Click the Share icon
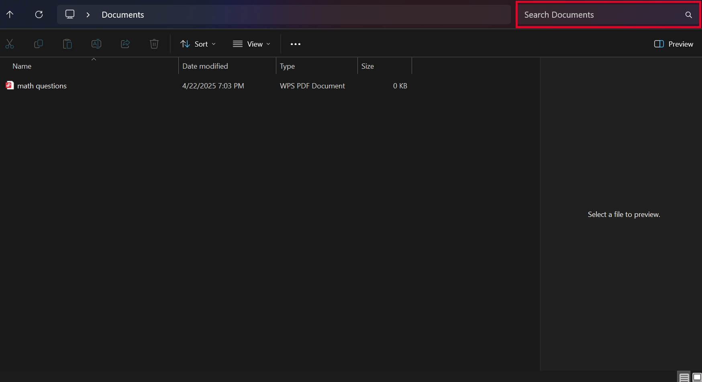This screenshot has width=702, height=382. click(125, 44)
